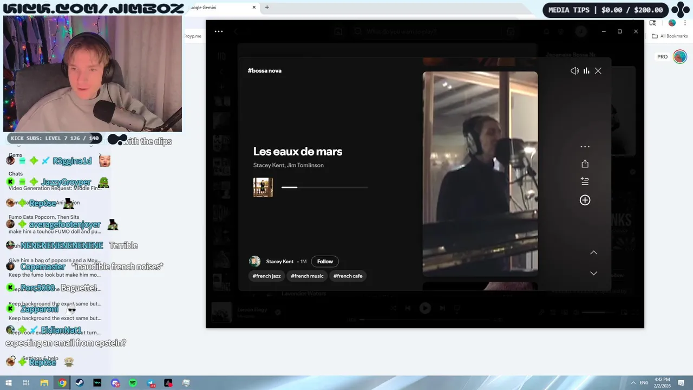Open the Chrome profile avatar near PRO
The height and width of the screenshot is (390, 693).
pyautogui.click(x=680, y=56)
